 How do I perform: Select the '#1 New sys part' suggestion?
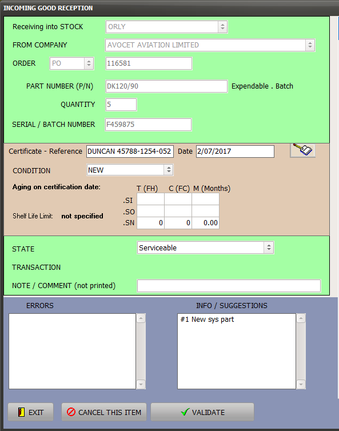pos(207,320)
